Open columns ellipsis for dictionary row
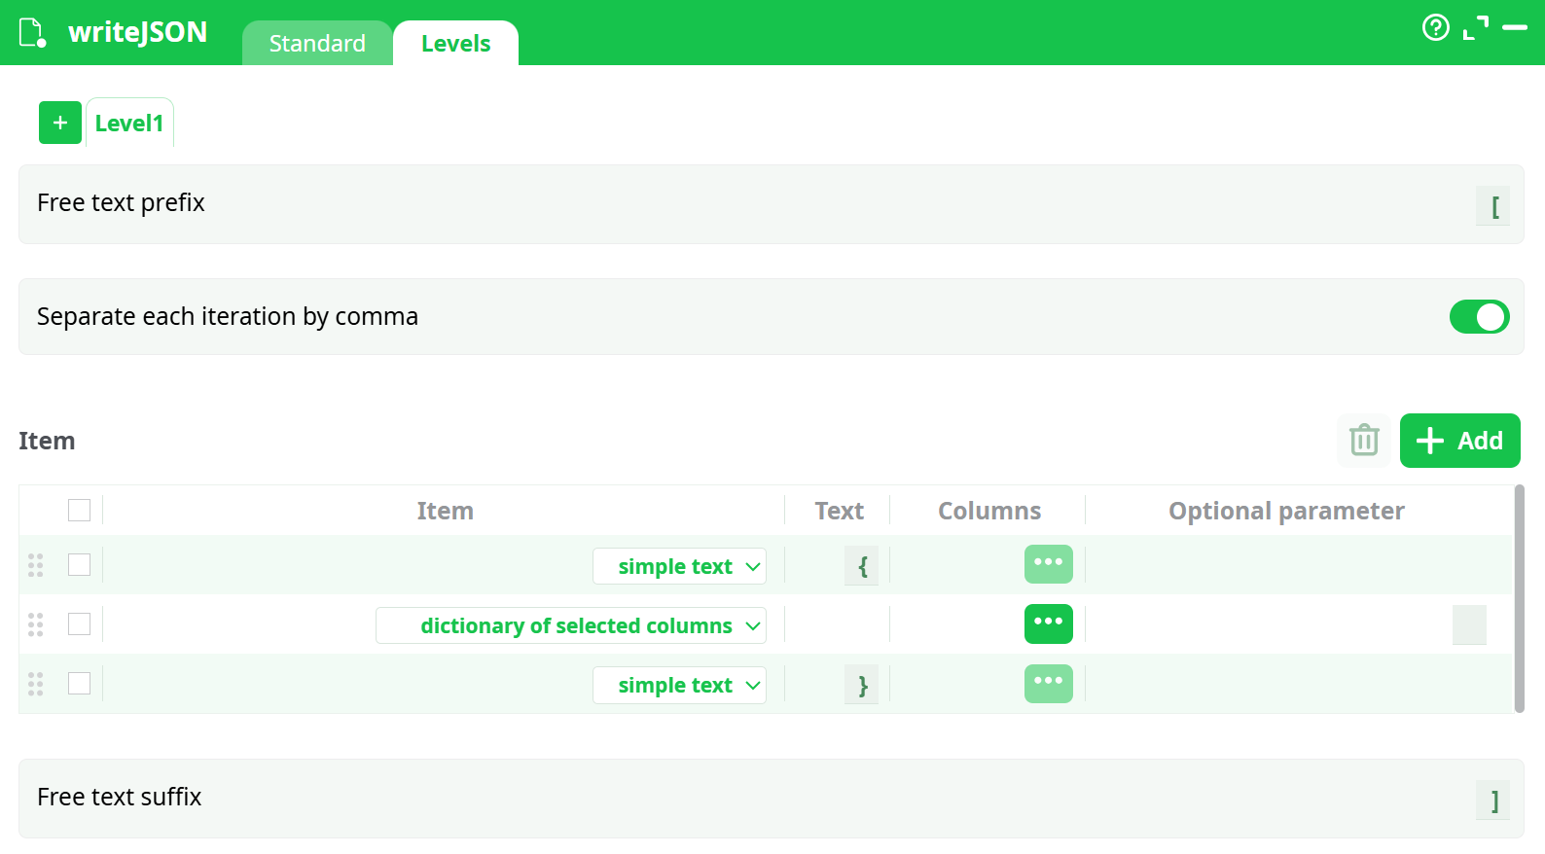The height and width of the screenshot is (854, 1545). coord(1048,623)
